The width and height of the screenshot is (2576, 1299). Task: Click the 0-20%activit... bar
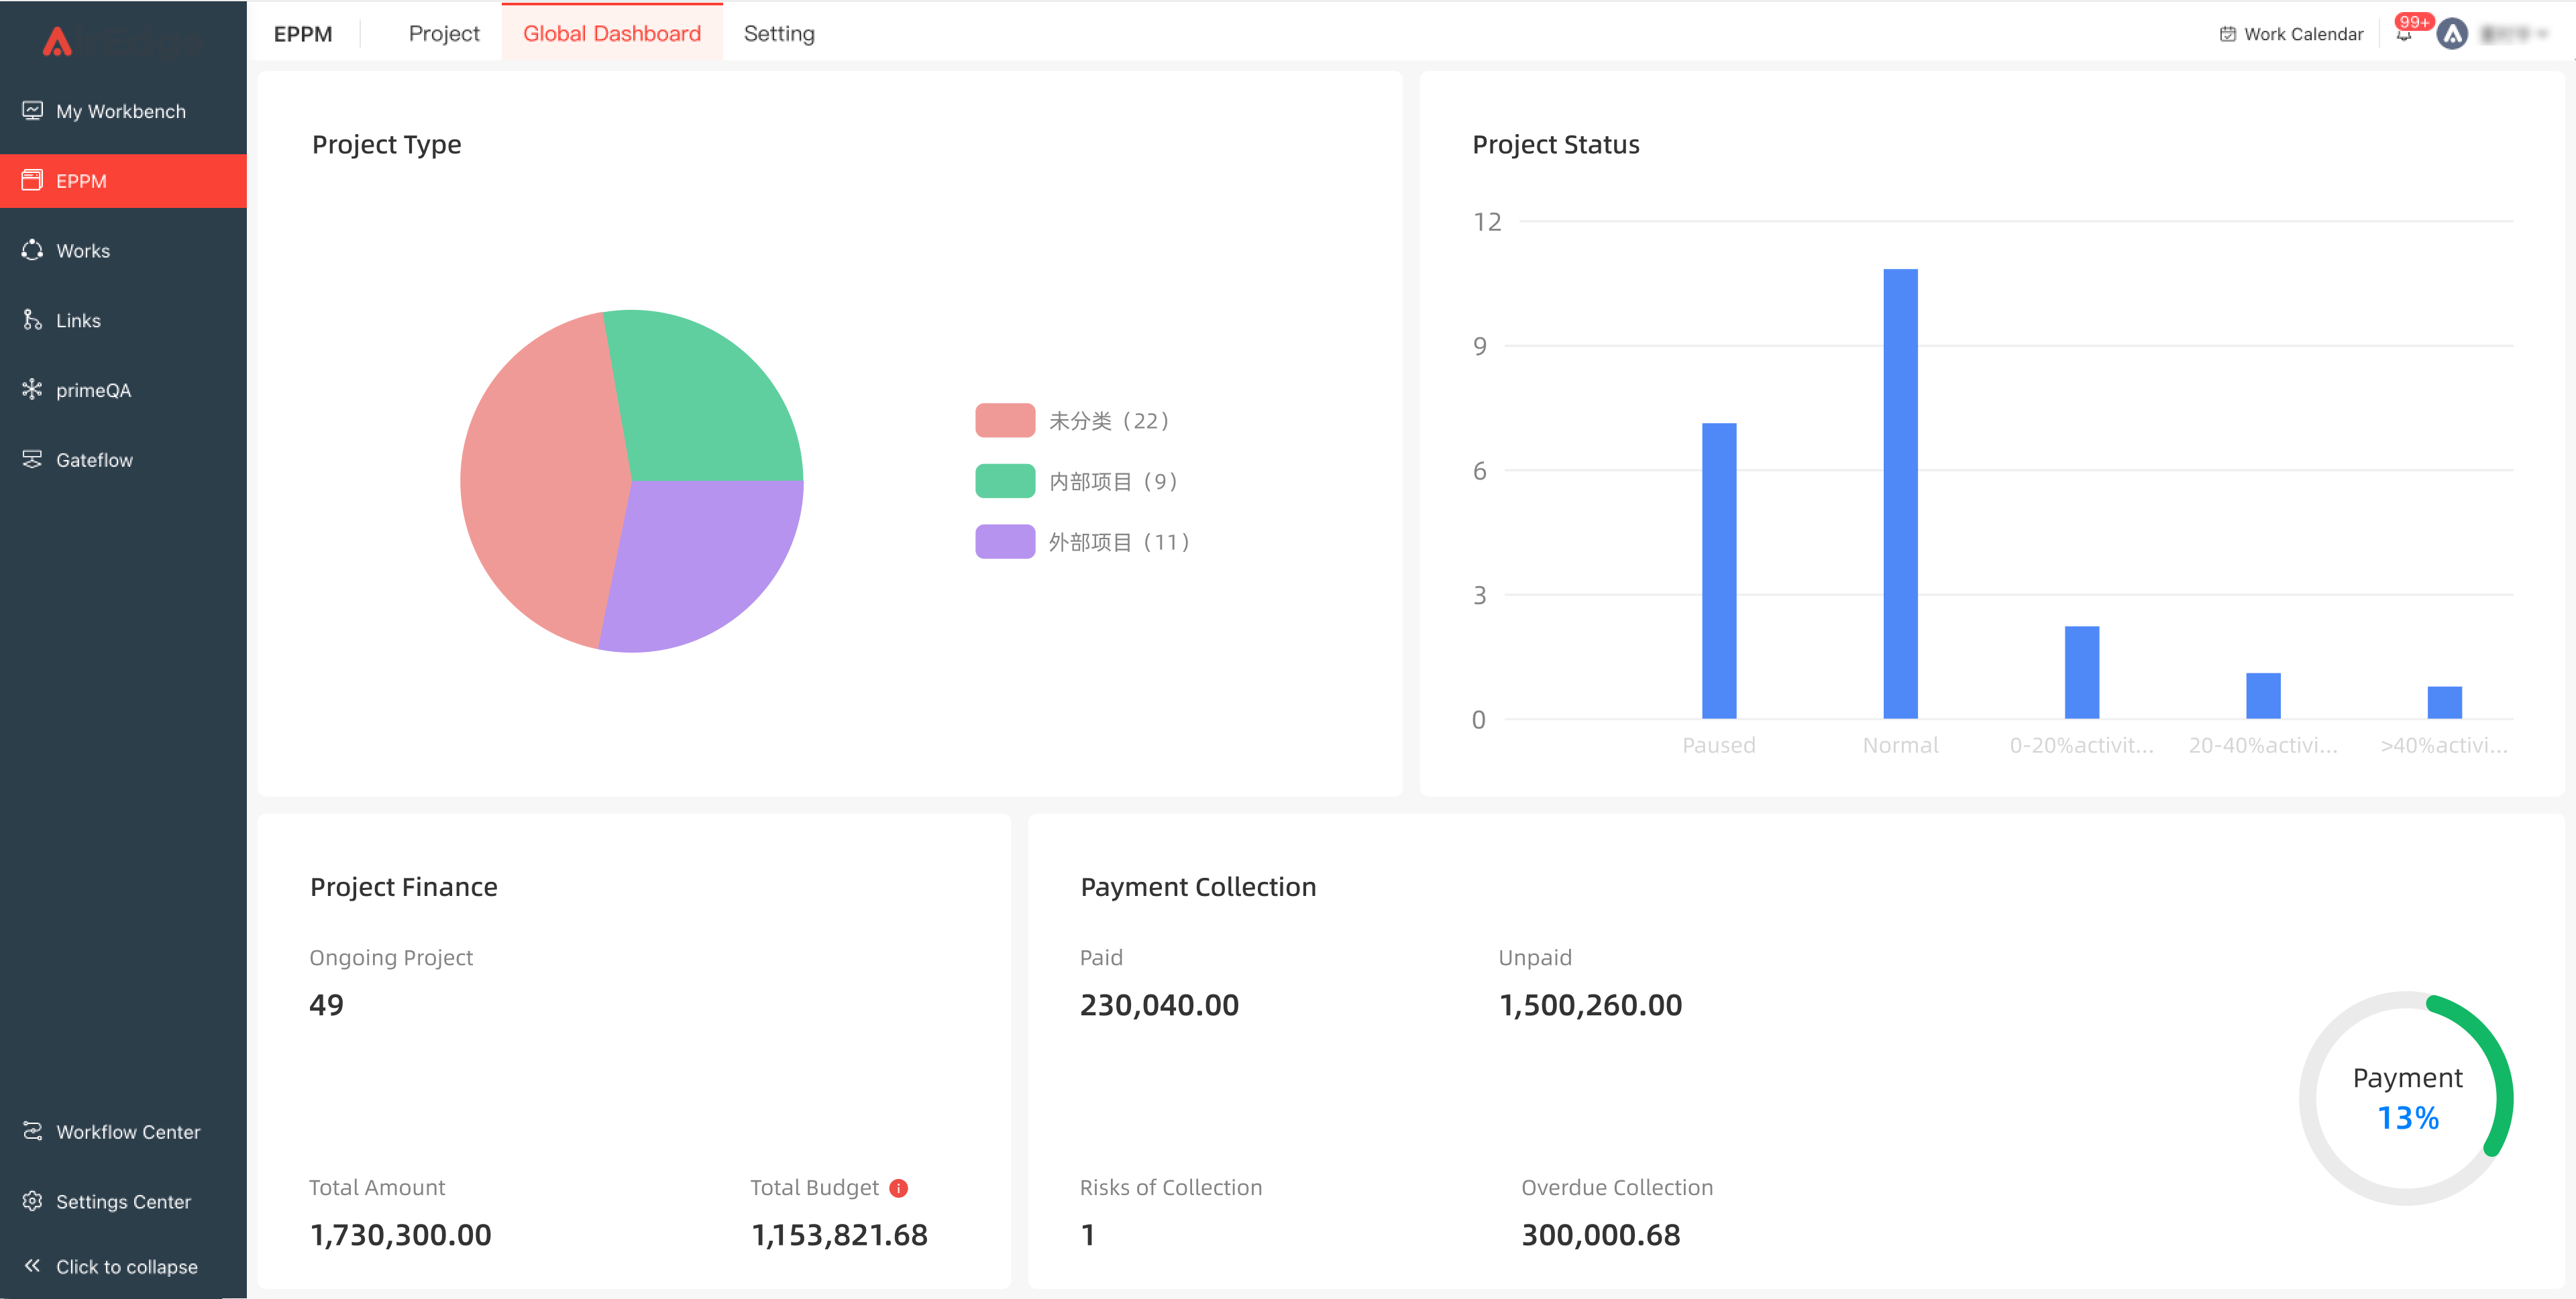pyautogui.click(x=2082, y=672)
